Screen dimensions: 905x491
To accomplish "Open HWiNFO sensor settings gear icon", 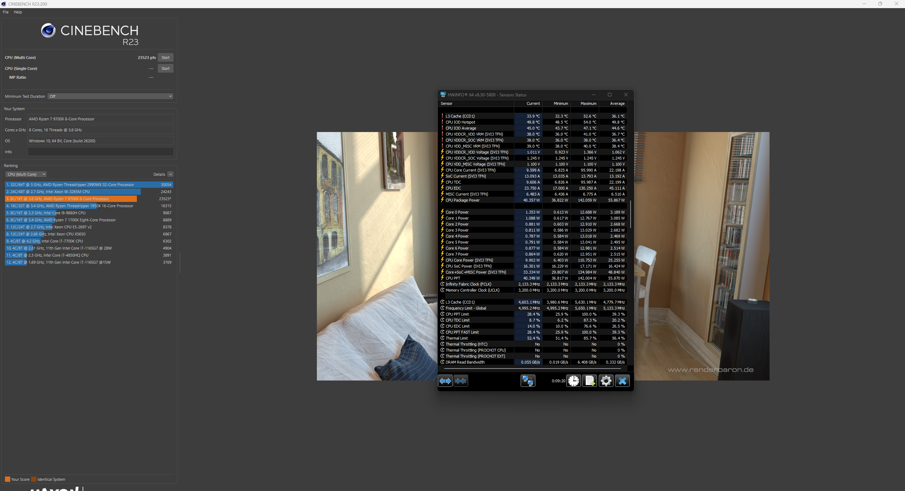I will point(606,381).
